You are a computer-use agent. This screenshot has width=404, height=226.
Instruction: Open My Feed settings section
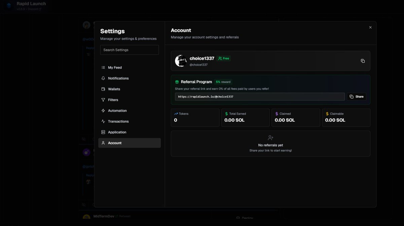click(129, 68)
